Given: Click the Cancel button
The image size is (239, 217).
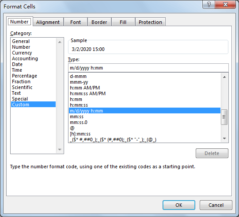Looking at the screenshot, I should pyautogui.click(x=216, y=205).
